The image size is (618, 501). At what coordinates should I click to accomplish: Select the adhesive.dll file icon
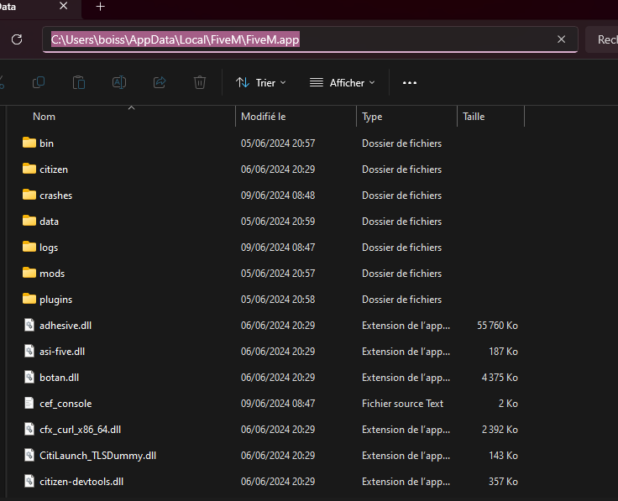point(29,325)
